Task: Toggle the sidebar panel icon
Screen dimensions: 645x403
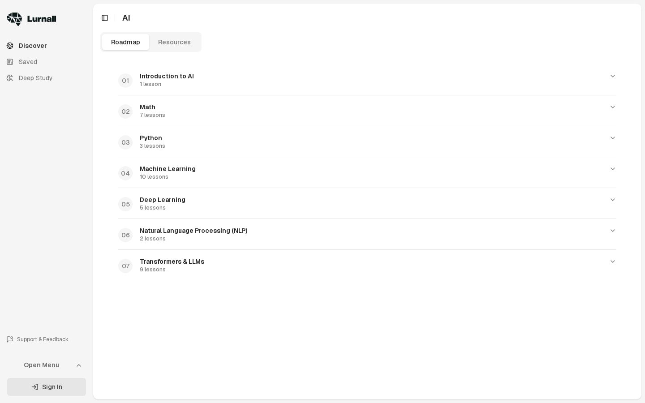Action: point(105,18)
